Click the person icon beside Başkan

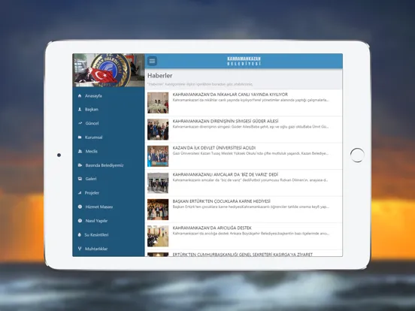click(80, 109)
